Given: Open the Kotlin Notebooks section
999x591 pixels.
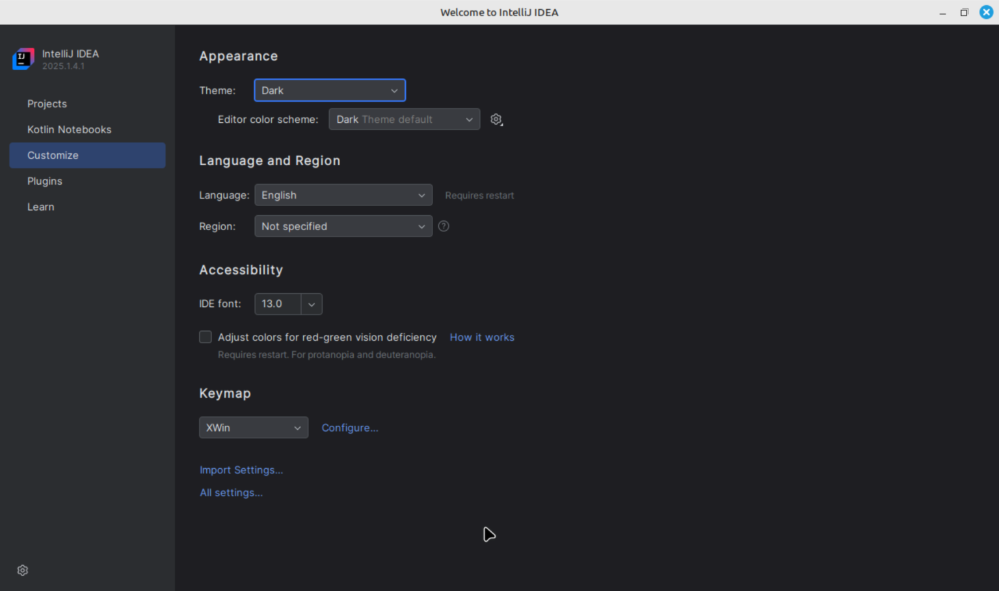Looking at the screenshot, I should pos(69,129).
